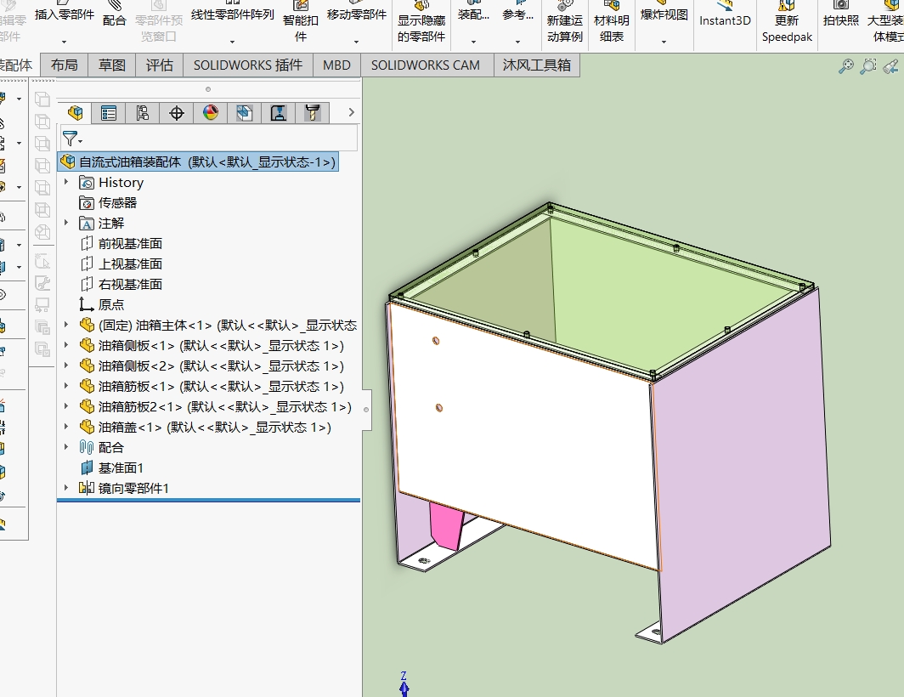Viewport: 904px width, 697px height.
Task: Click the feature tree filter funnel icon
Action: coord(71,139)
